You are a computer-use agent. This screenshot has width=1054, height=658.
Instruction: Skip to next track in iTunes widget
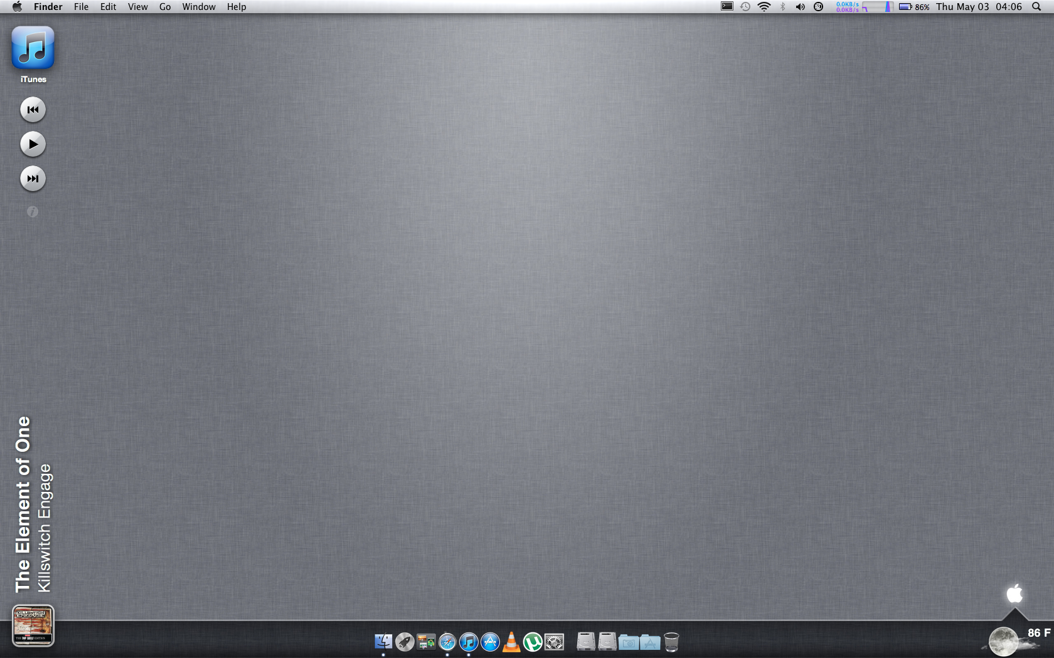(33, 179)
